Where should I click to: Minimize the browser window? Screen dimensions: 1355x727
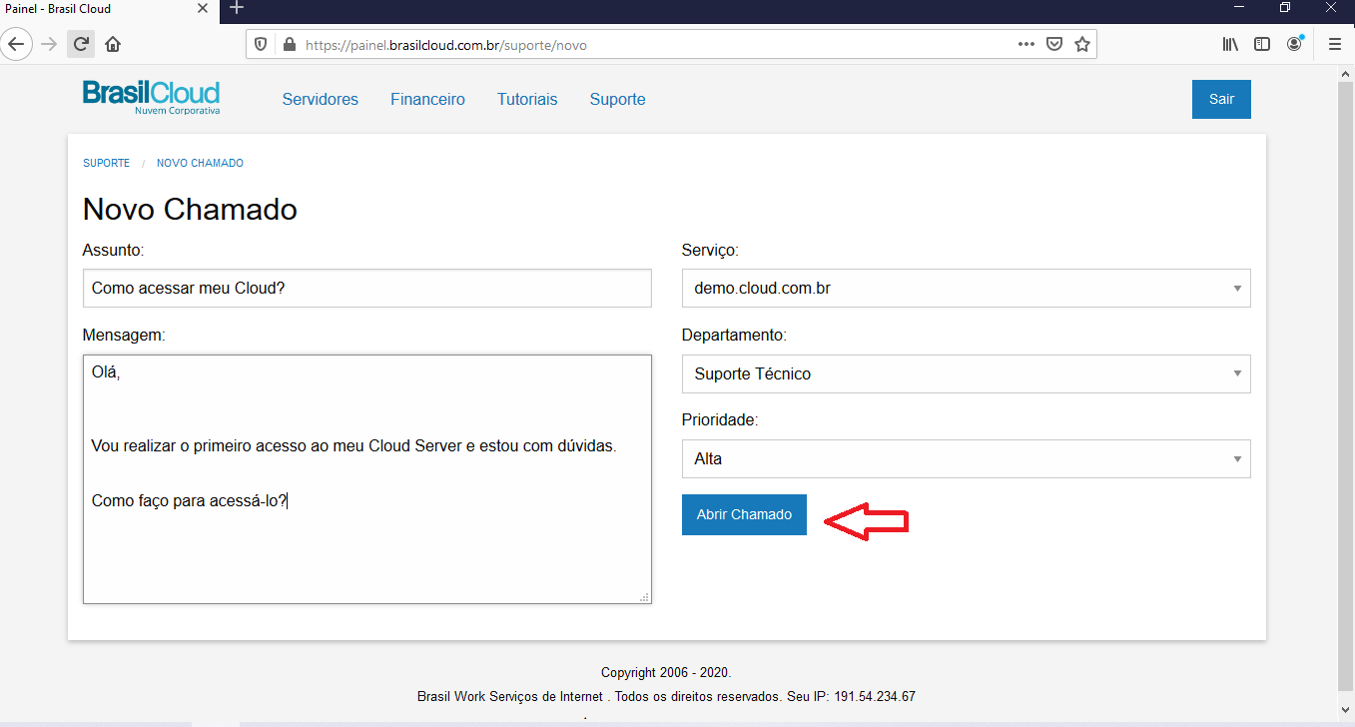point(1239,8)
